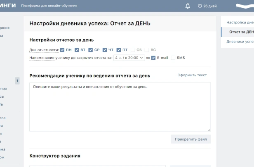Enable the ВС reporting day
This screenshot has width=254, height=167.
coord(147,50)
